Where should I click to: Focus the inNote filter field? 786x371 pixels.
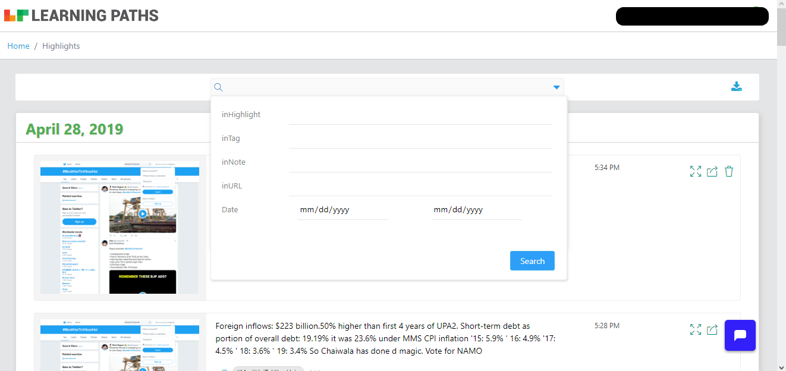click(420, 162)
